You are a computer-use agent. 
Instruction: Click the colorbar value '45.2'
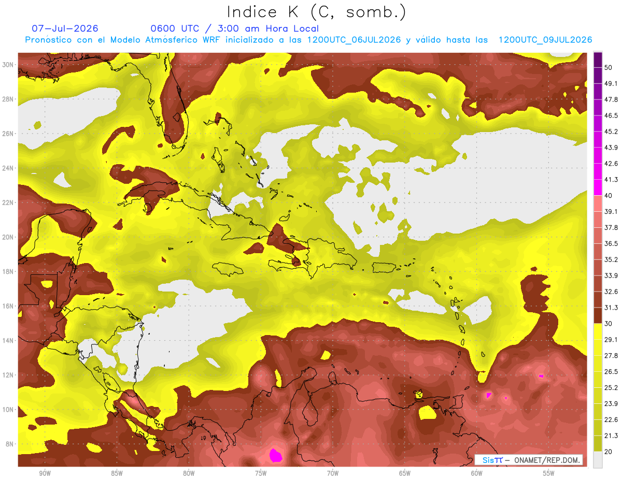point(611,132)
